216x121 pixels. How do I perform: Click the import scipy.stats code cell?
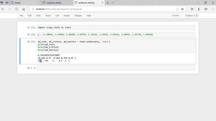point(116,28)
